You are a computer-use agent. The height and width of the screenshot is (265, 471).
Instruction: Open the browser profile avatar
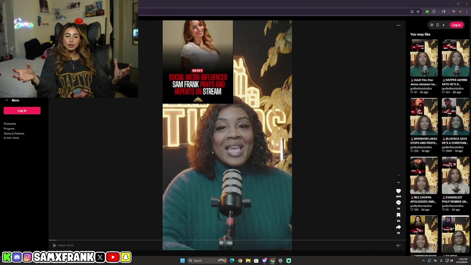tap(460, 12)
